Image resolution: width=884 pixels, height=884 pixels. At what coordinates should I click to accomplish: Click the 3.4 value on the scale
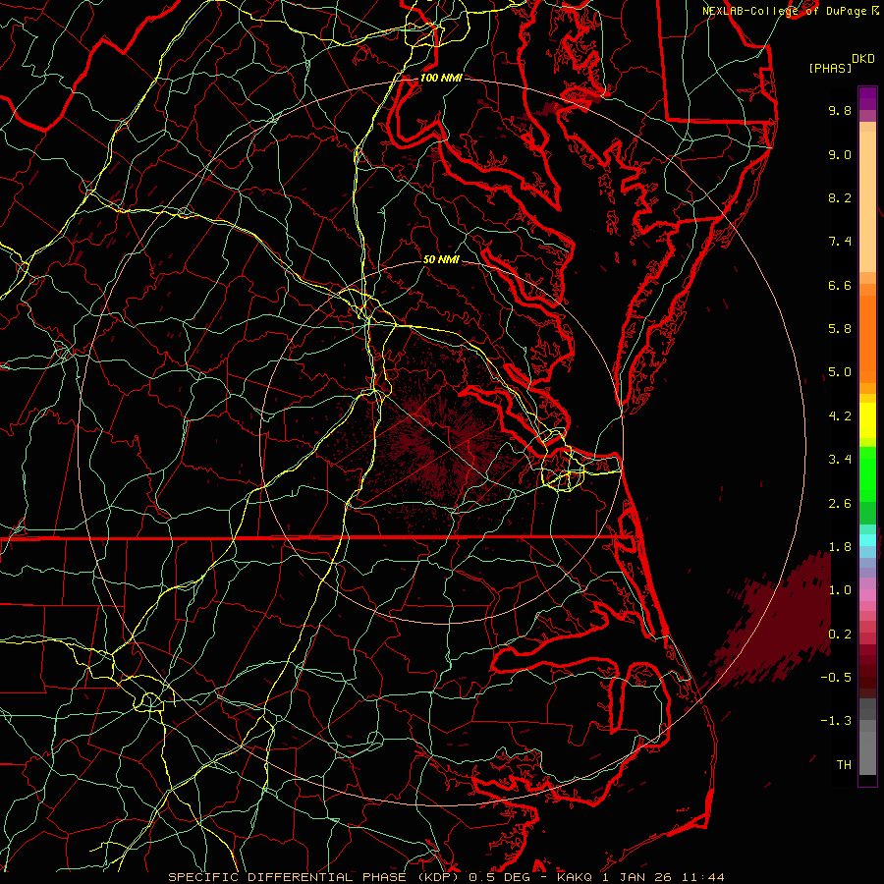click(840, 460)
